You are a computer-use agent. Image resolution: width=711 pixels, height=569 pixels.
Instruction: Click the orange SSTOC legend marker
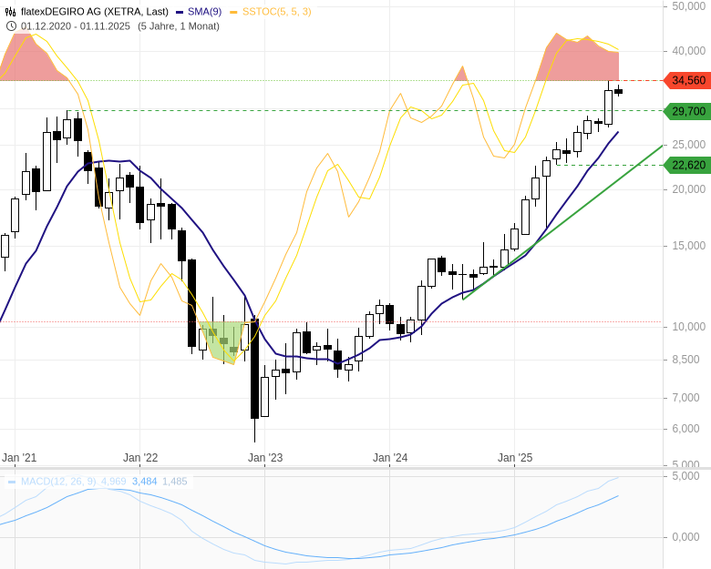(234, 12)
